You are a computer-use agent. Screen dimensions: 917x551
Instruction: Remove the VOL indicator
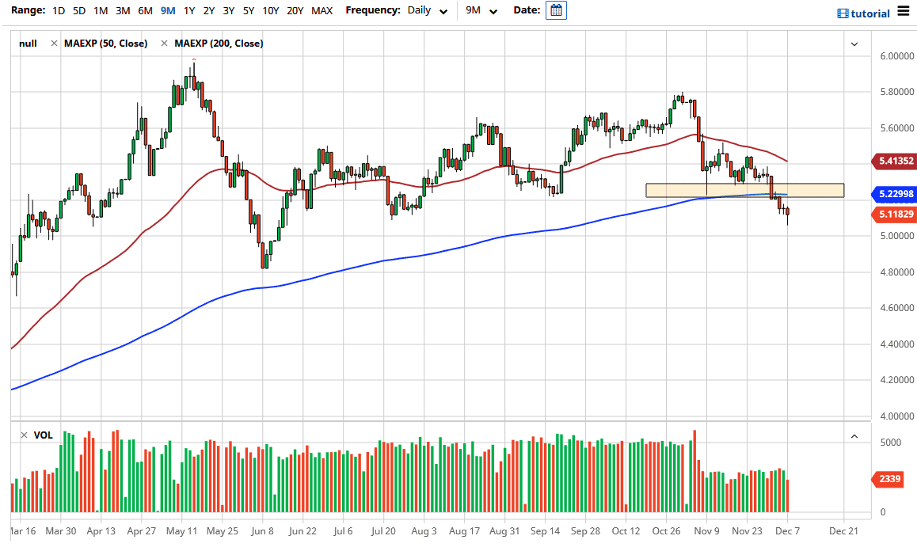click(24, 435)
